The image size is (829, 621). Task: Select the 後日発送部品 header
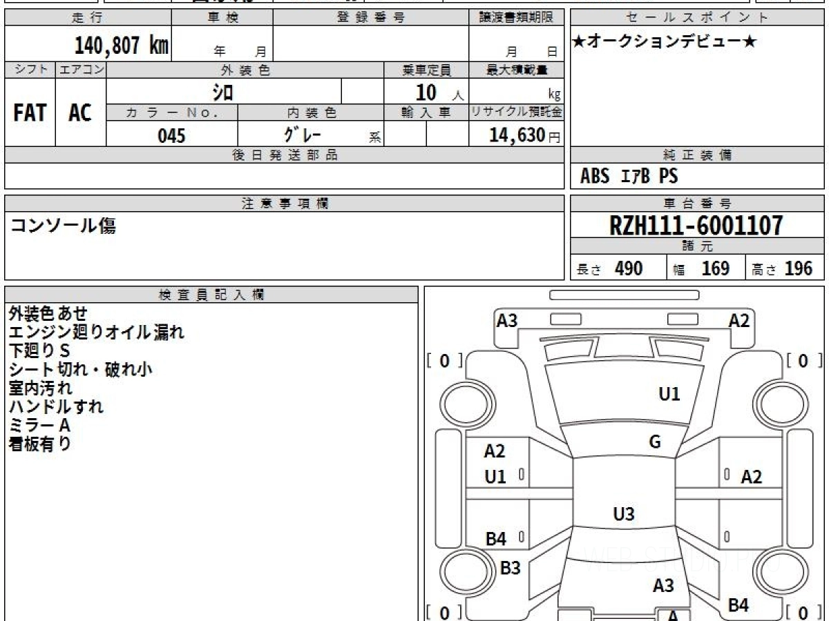285,155
